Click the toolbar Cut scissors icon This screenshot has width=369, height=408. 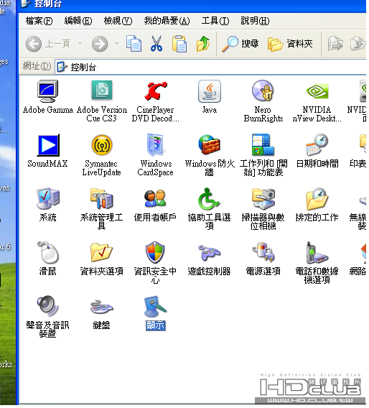point(157,43)
